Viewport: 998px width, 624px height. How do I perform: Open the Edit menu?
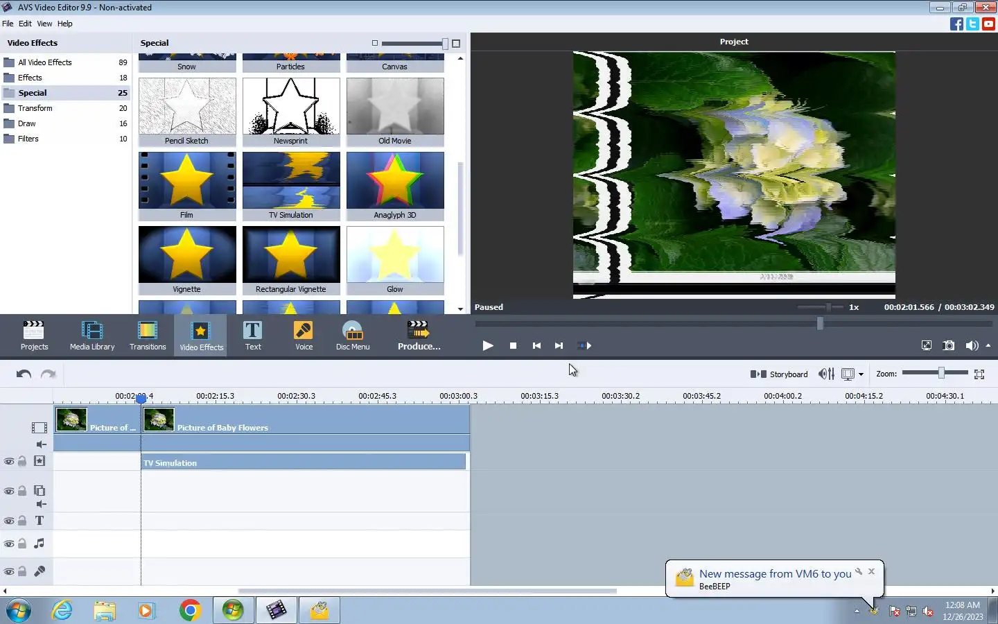25,24
